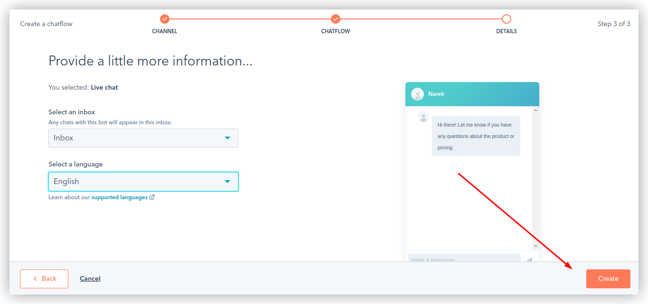648x304 pixels.
Task: Select the CHANNEL step label
Action: pyautogui.click(x=164, y=31)
